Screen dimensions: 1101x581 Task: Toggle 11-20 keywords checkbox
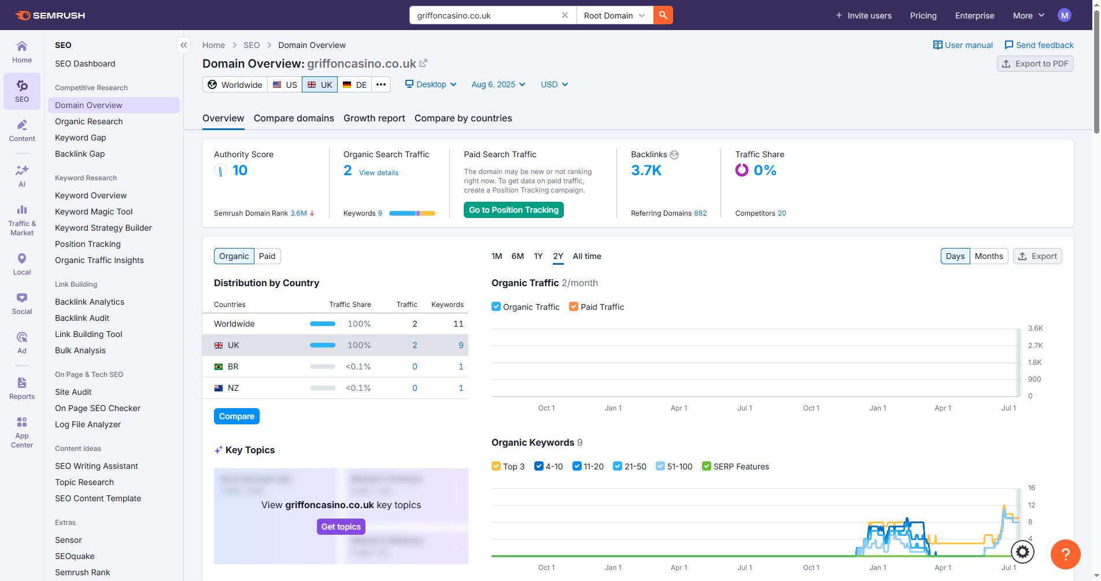point(577,466)
